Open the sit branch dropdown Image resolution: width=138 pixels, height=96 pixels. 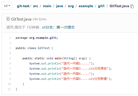[7, 6]
